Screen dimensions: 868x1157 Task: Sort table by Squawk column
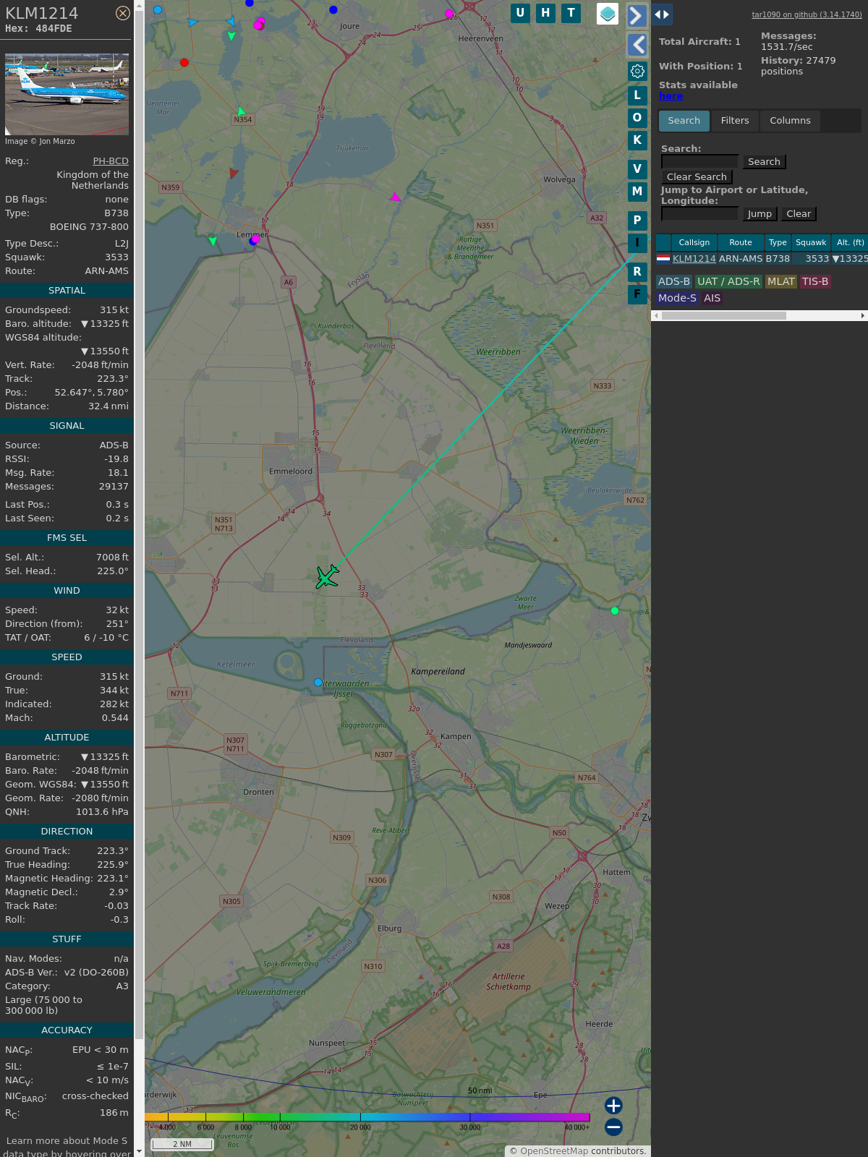pos(811,243)
